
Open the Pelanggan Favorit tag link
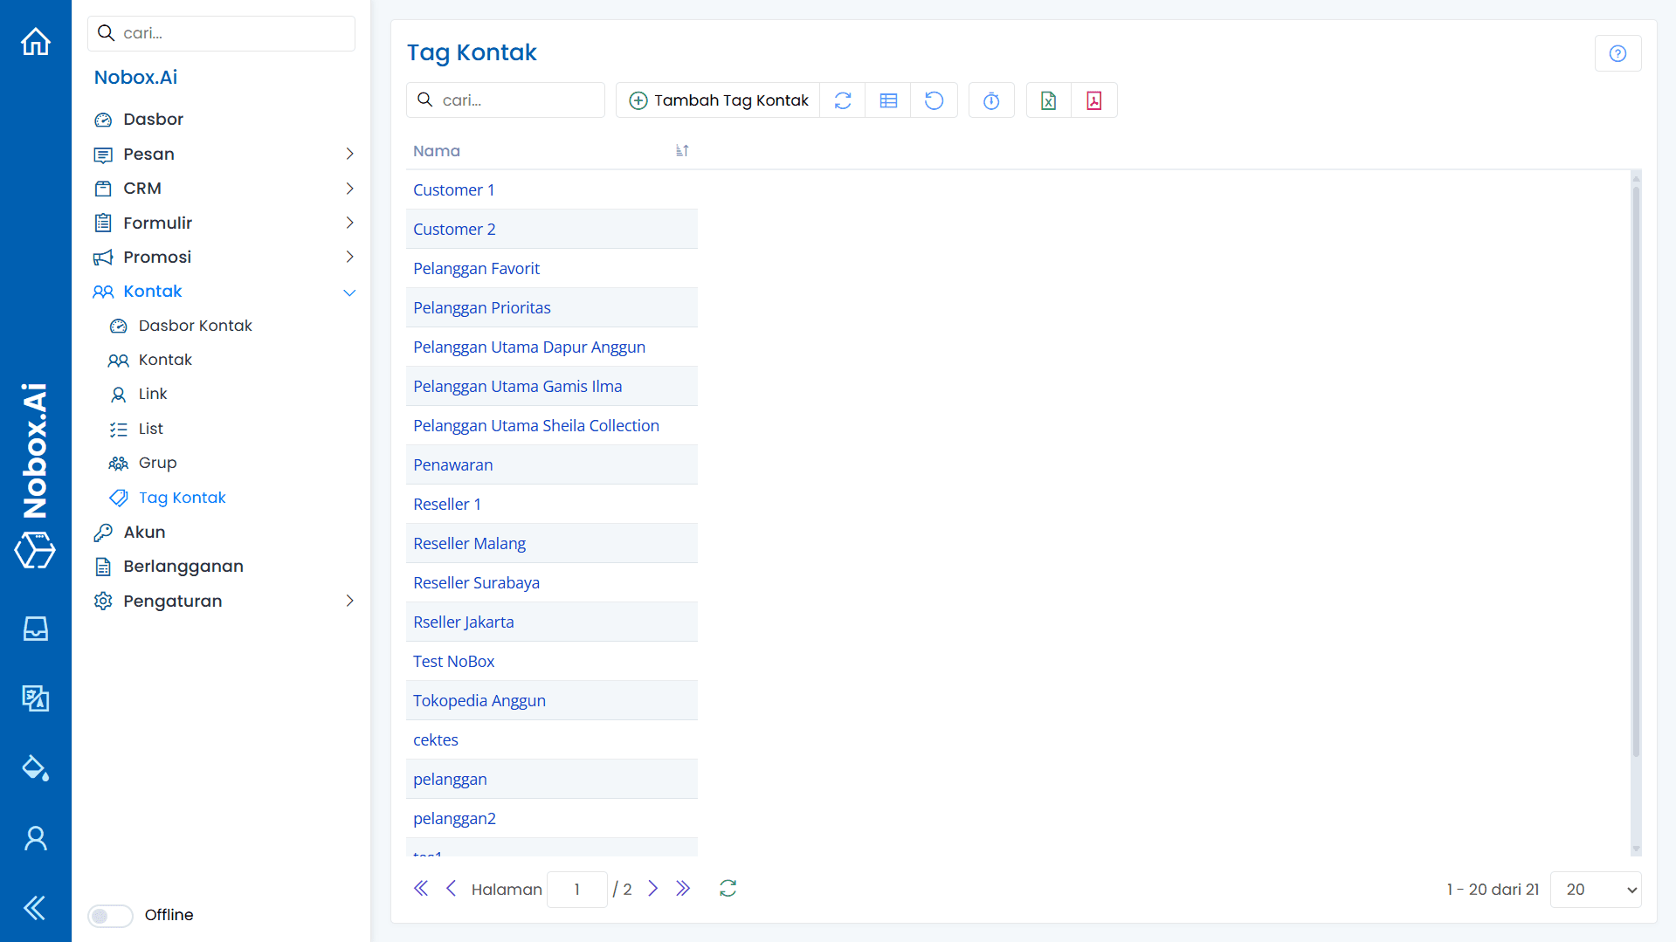click(x=476, y=268)
